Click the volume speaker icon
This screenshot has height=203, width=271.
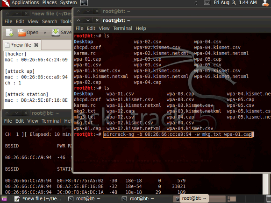(x=196, y=3)
